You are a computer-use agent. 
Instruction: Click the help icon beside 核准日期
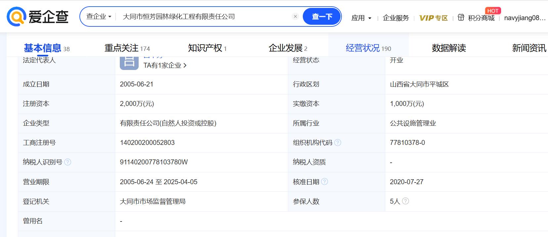tap(325, 182)
